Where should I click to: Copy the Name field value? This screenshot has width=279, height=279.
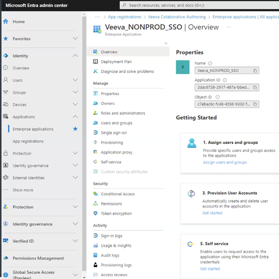pos(255,71)
